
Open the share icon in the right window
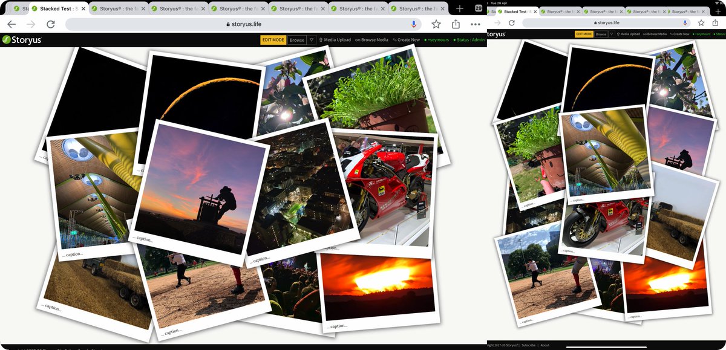point(716,22)
